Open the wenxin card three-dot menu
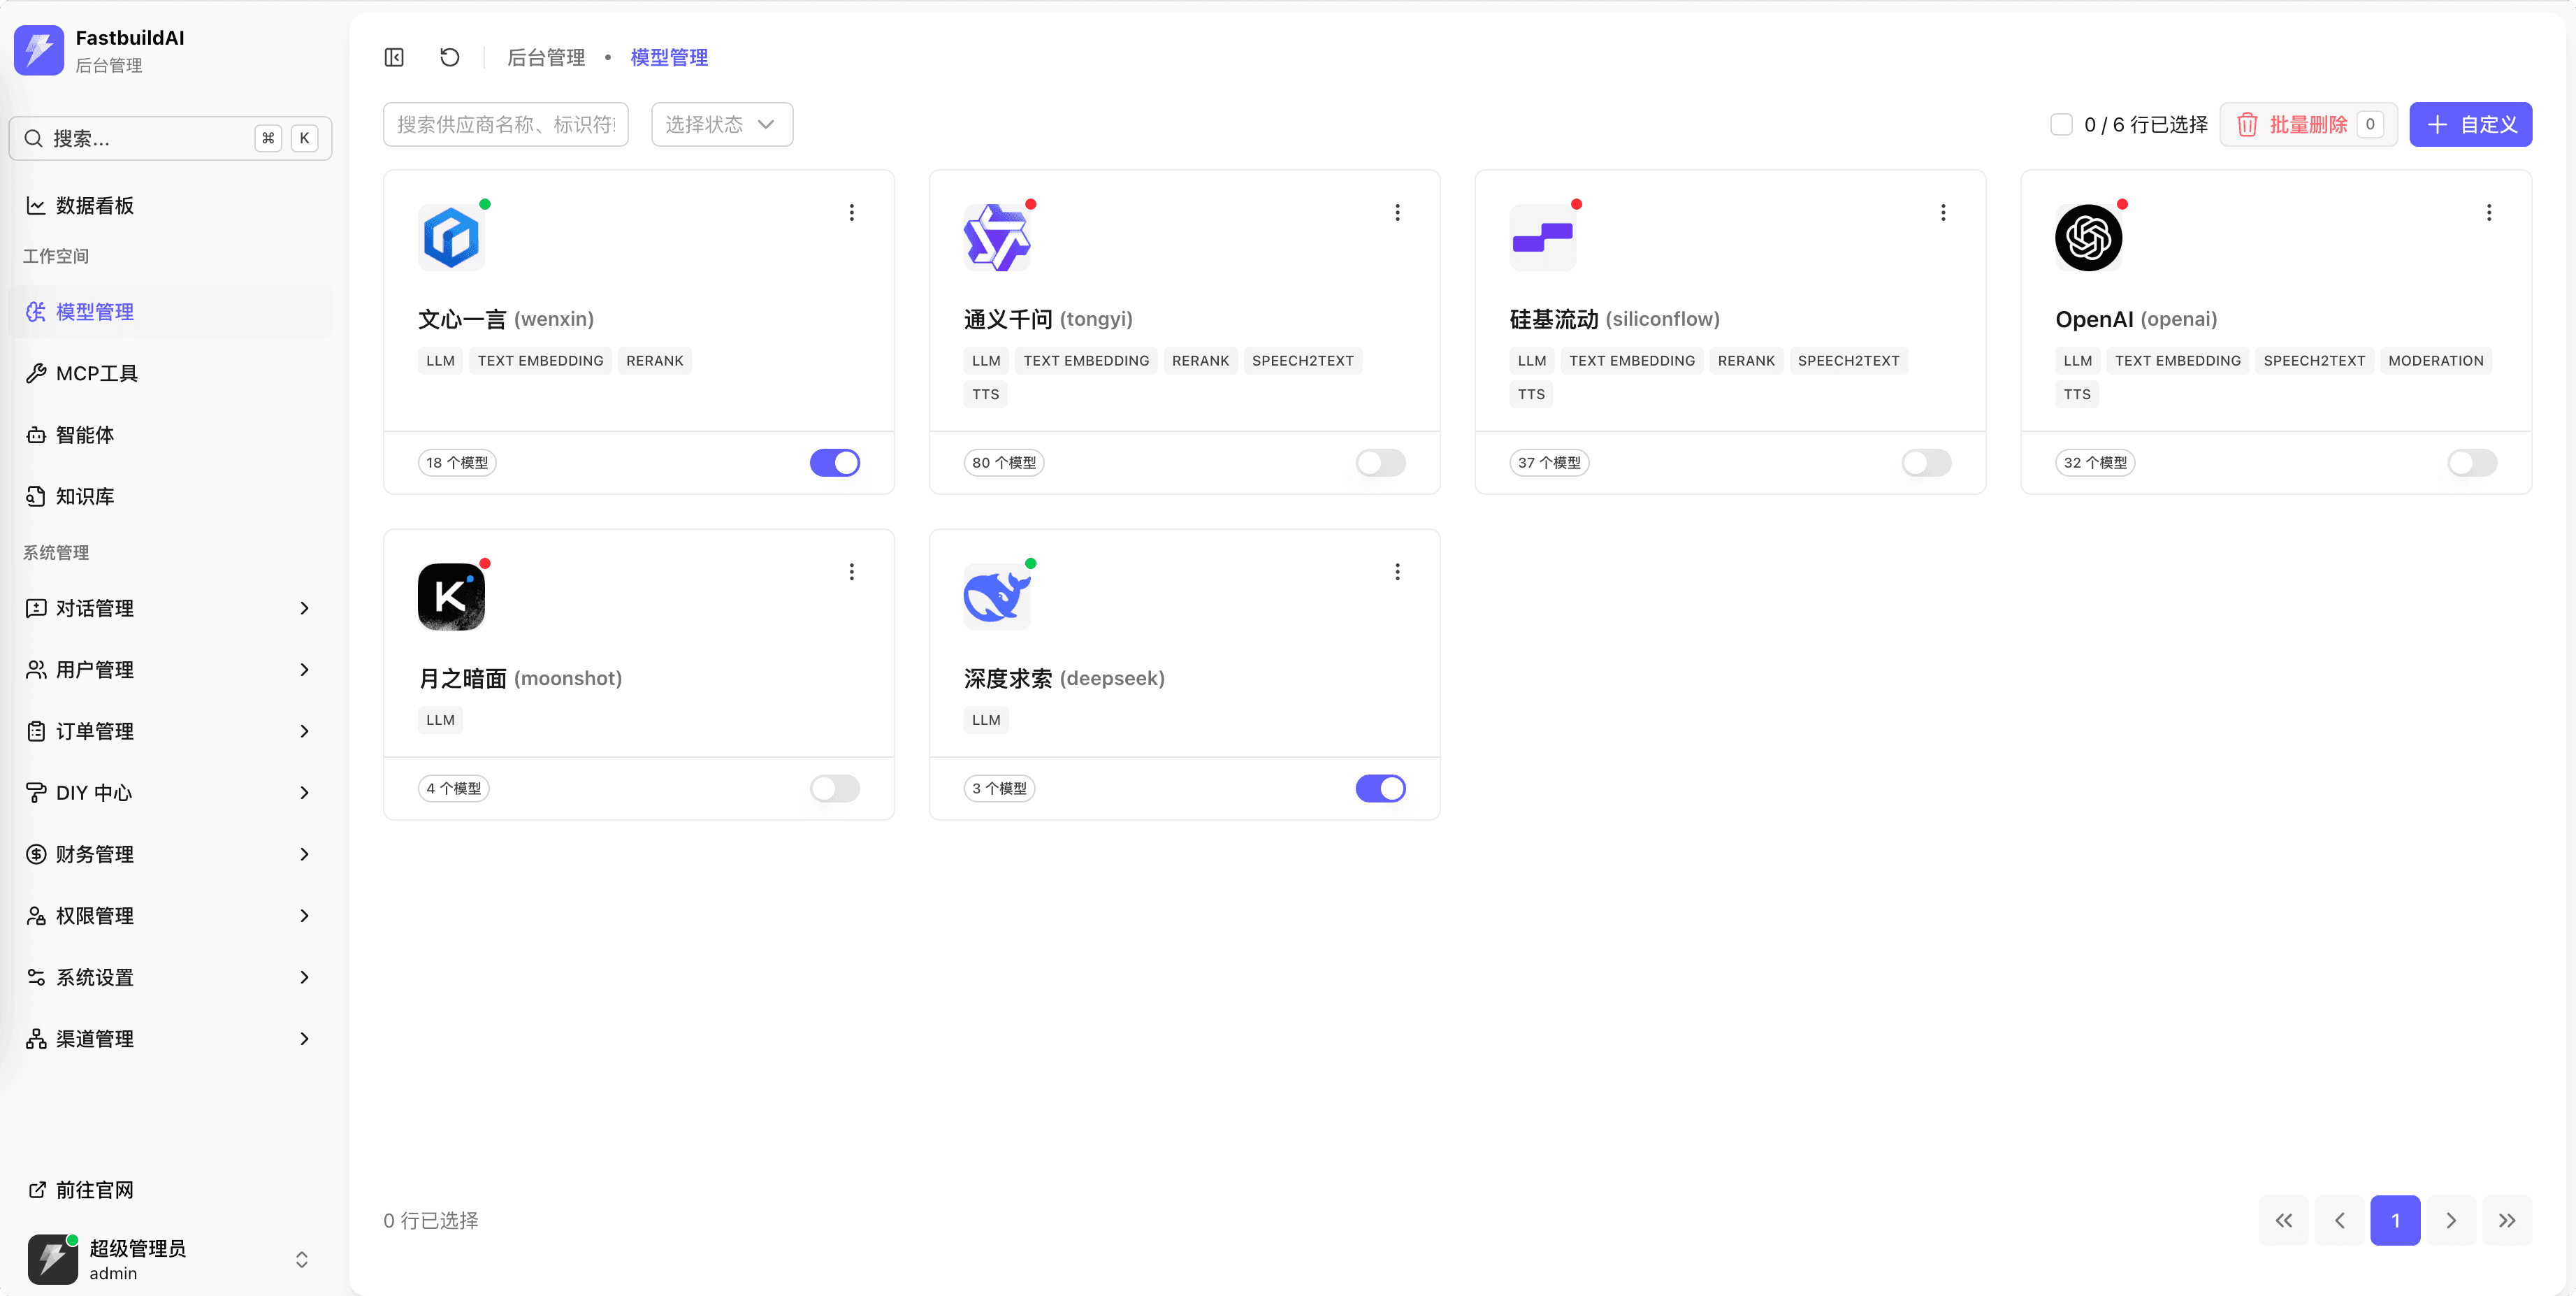Screen dimensions: 2576x1296 tap(851, 212)
